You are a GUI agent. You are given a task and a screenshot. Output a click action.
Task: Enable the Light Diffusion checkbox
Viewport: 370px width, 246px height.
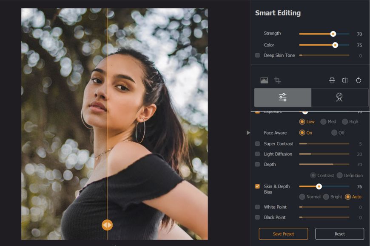tap(257, 154)
